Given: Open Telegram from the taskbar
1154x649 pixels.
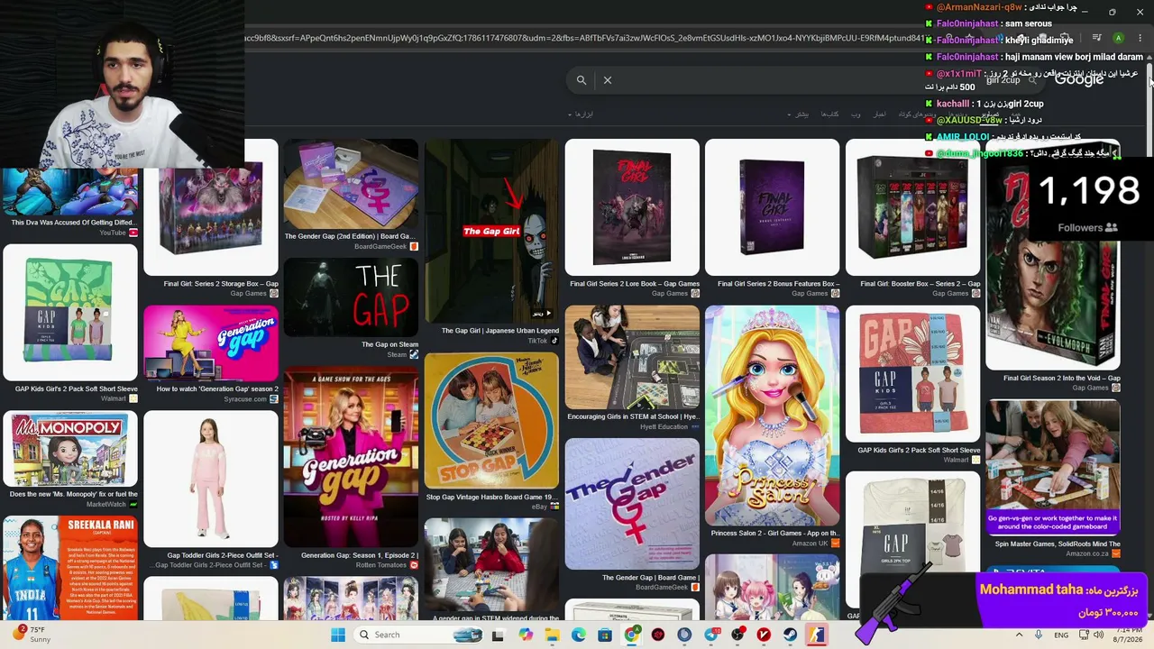Looking at the screenshot, I should 711,635.
